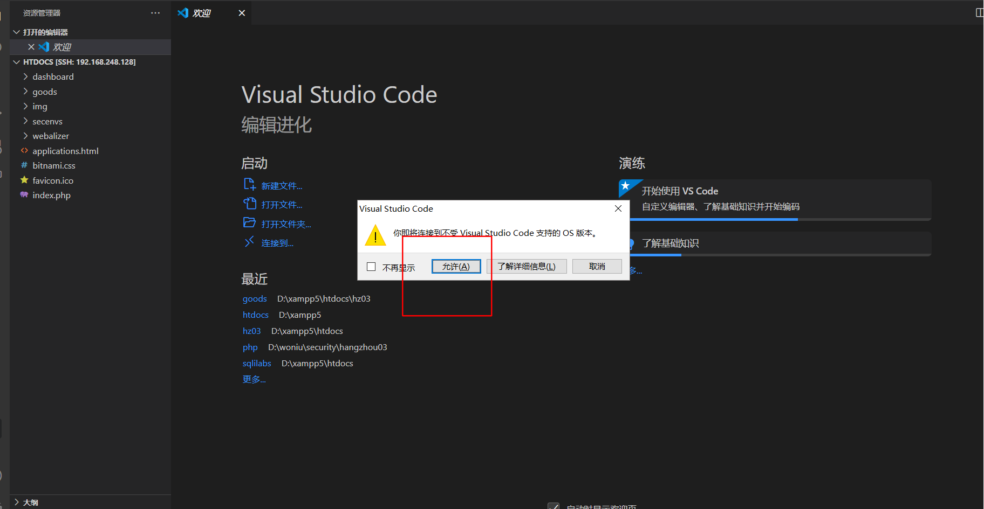This screenshot has width=984, height=509.
Task: Select the 欢迎 tab
Action: (x=211, y=13)
